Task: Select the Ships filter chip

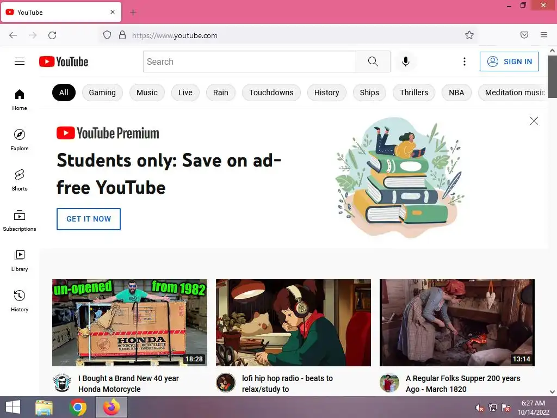Action: [369, 93]
